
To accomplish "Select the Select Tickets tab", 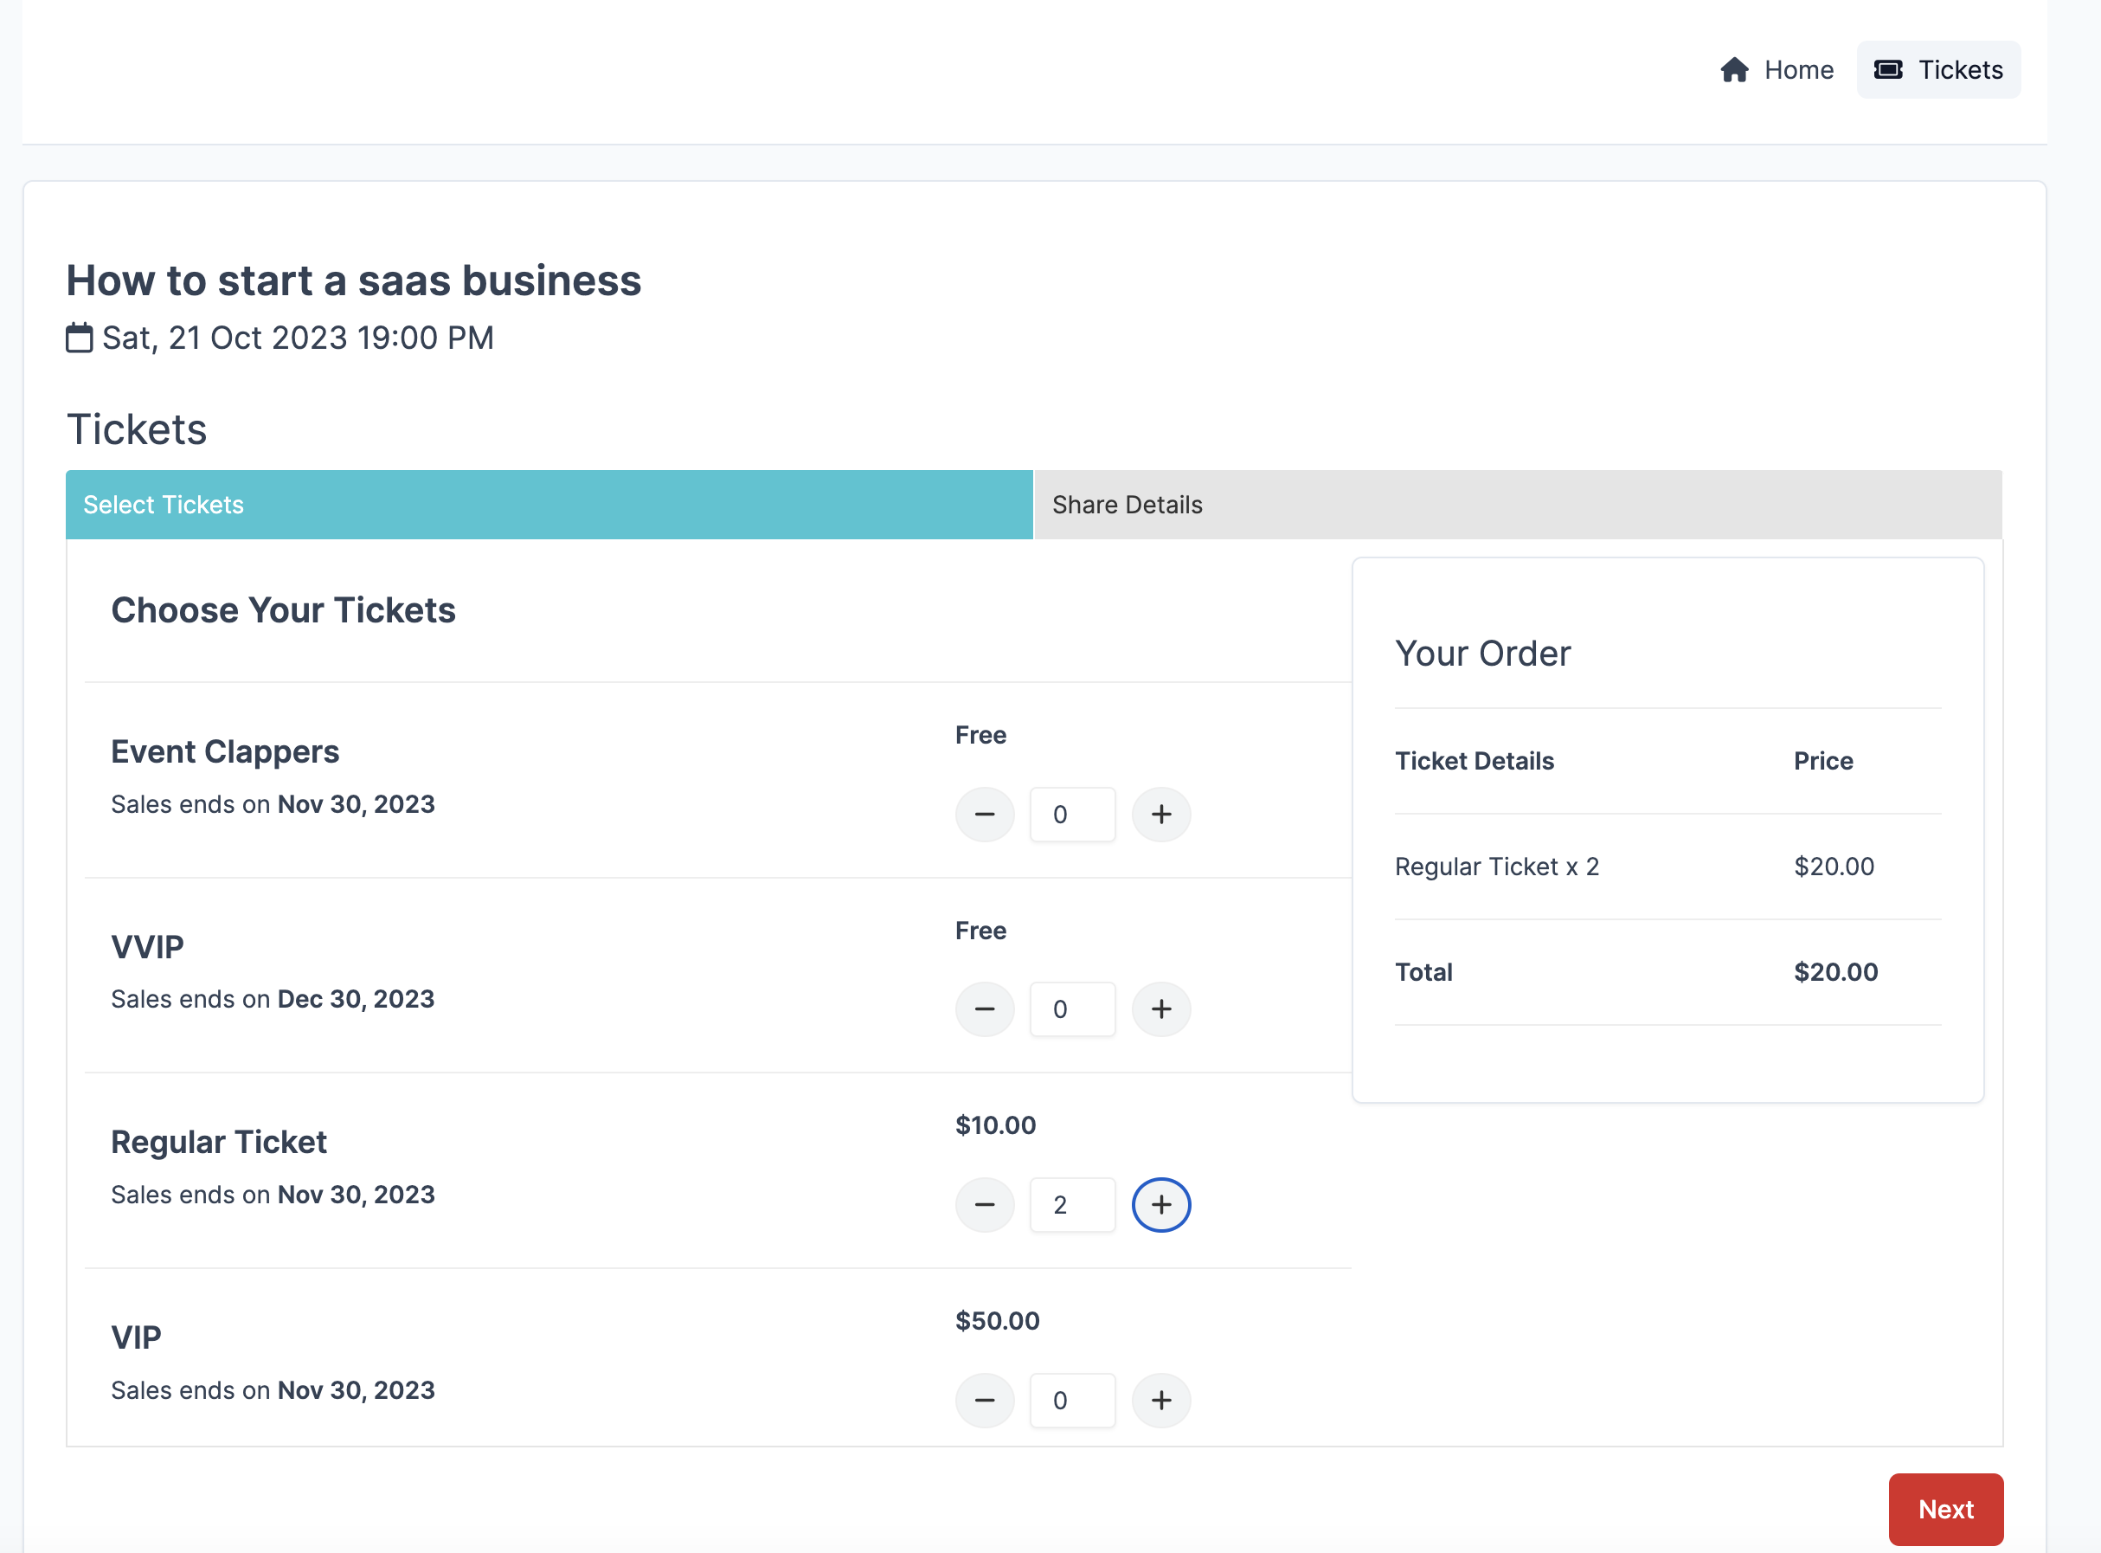I will point(164,504).
